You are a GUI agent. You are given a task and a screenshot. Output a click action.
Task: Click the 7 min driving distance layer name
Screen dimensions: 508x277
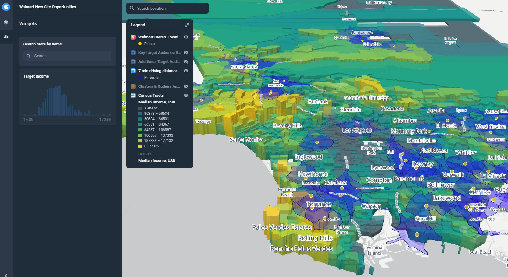[158, 71]
